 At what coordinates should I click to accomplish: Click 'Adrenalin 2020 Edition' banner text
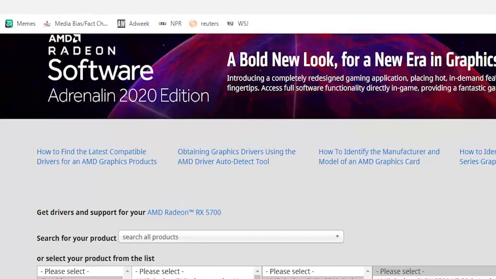pyautogui.click(x=128, y=95)
